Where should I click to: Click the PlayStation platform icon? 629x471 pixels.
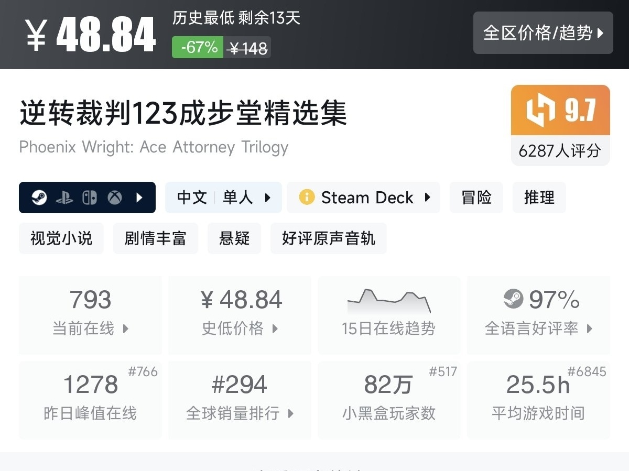coord(64,198)
